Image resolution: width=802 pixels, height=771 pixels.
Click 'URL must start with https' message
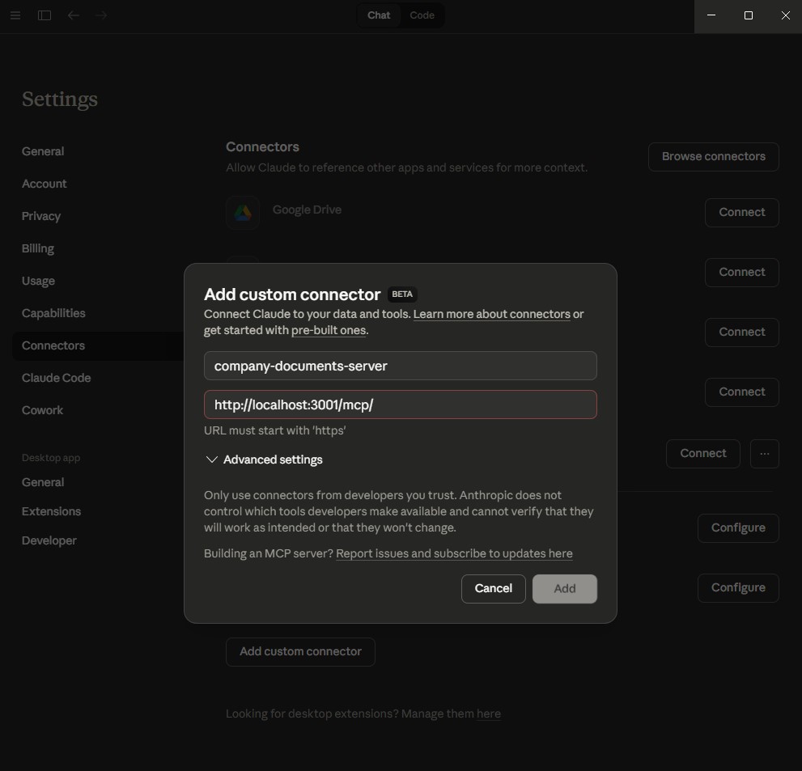point(274,430)
